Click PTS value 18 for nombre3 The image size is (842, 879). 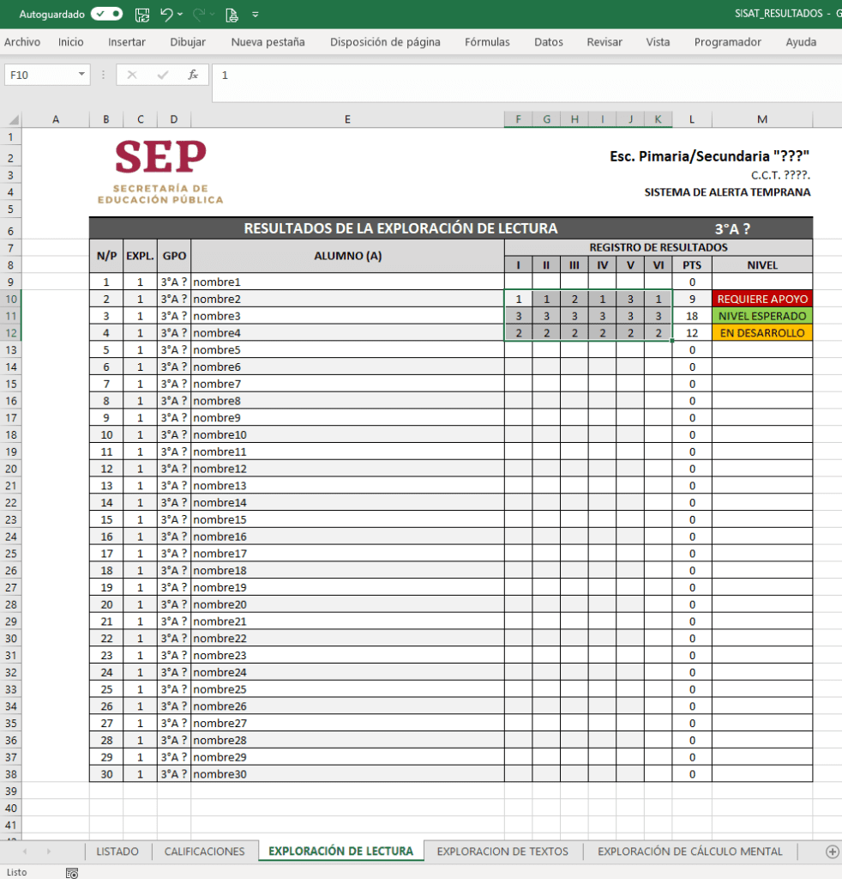click(x=692, y=316)
